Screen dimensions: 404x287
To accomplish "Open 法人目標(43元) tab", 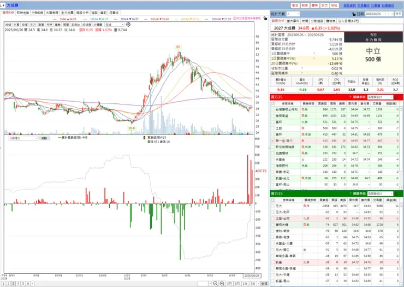I will point(348,21).
